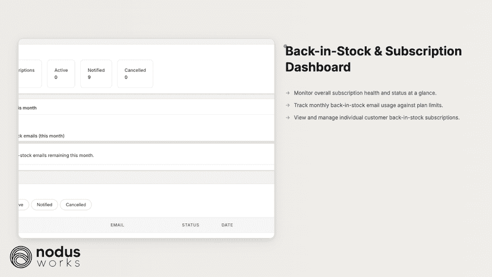The image size is (492, 277).
Task: Filter list with the Notified pill
Action: tap(44, 204)
